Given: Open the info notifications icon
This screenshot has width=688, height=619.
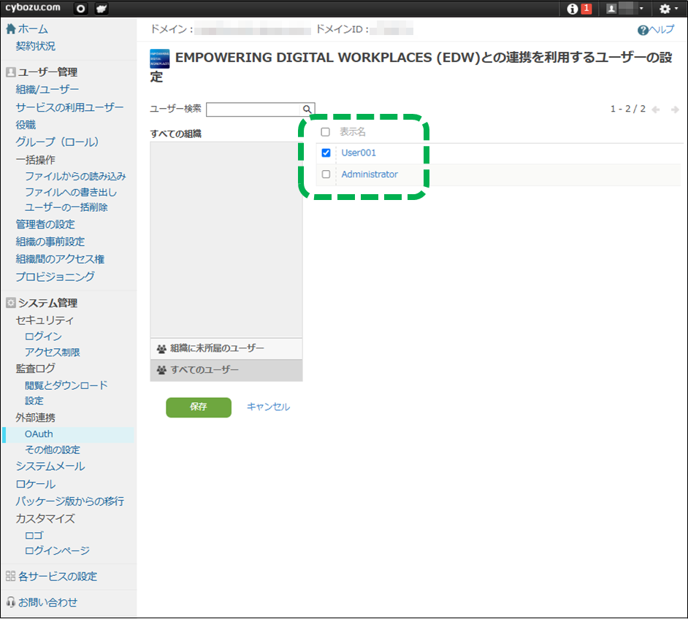Looking at the screenshot, I should (x=572, y=9).
